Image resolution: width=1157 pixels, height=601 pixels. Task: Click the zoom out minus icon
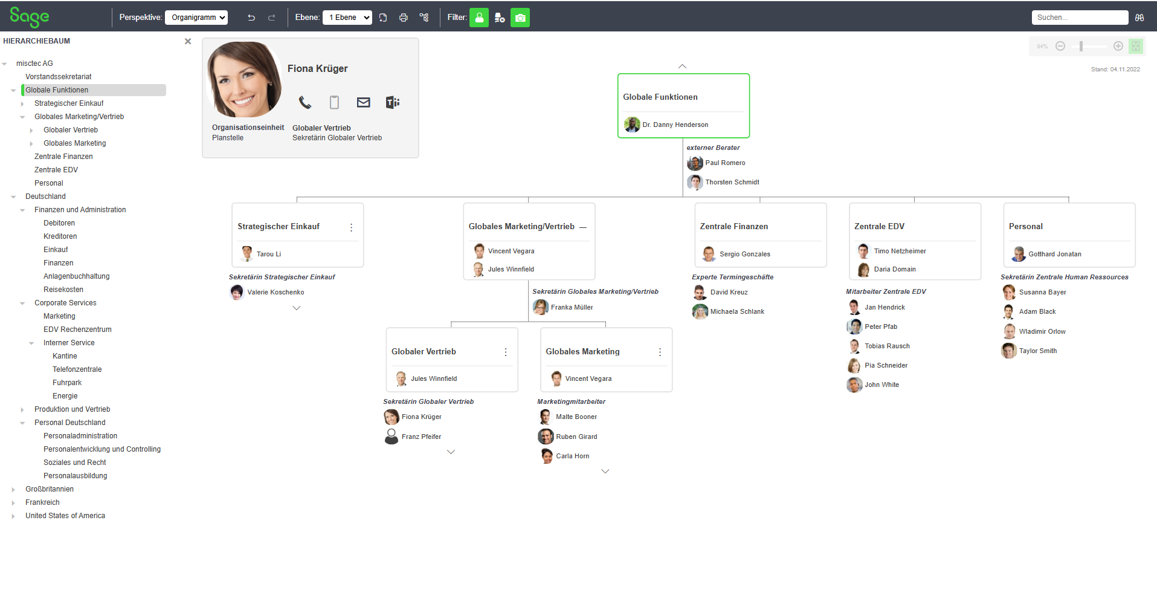pos(1060,46)
